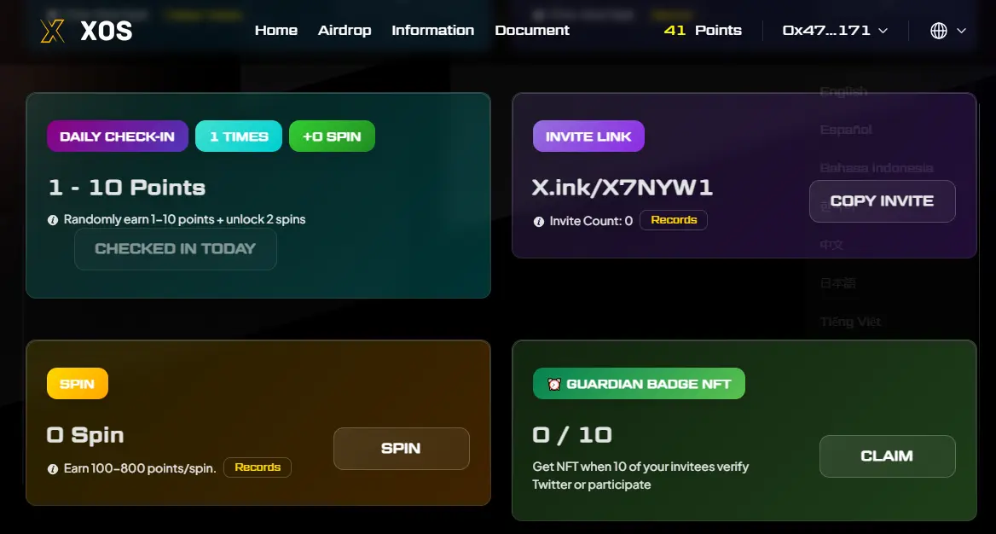Click the Daily Check-In badge
The width and height of the screenshot is (996, 534).
118,136
